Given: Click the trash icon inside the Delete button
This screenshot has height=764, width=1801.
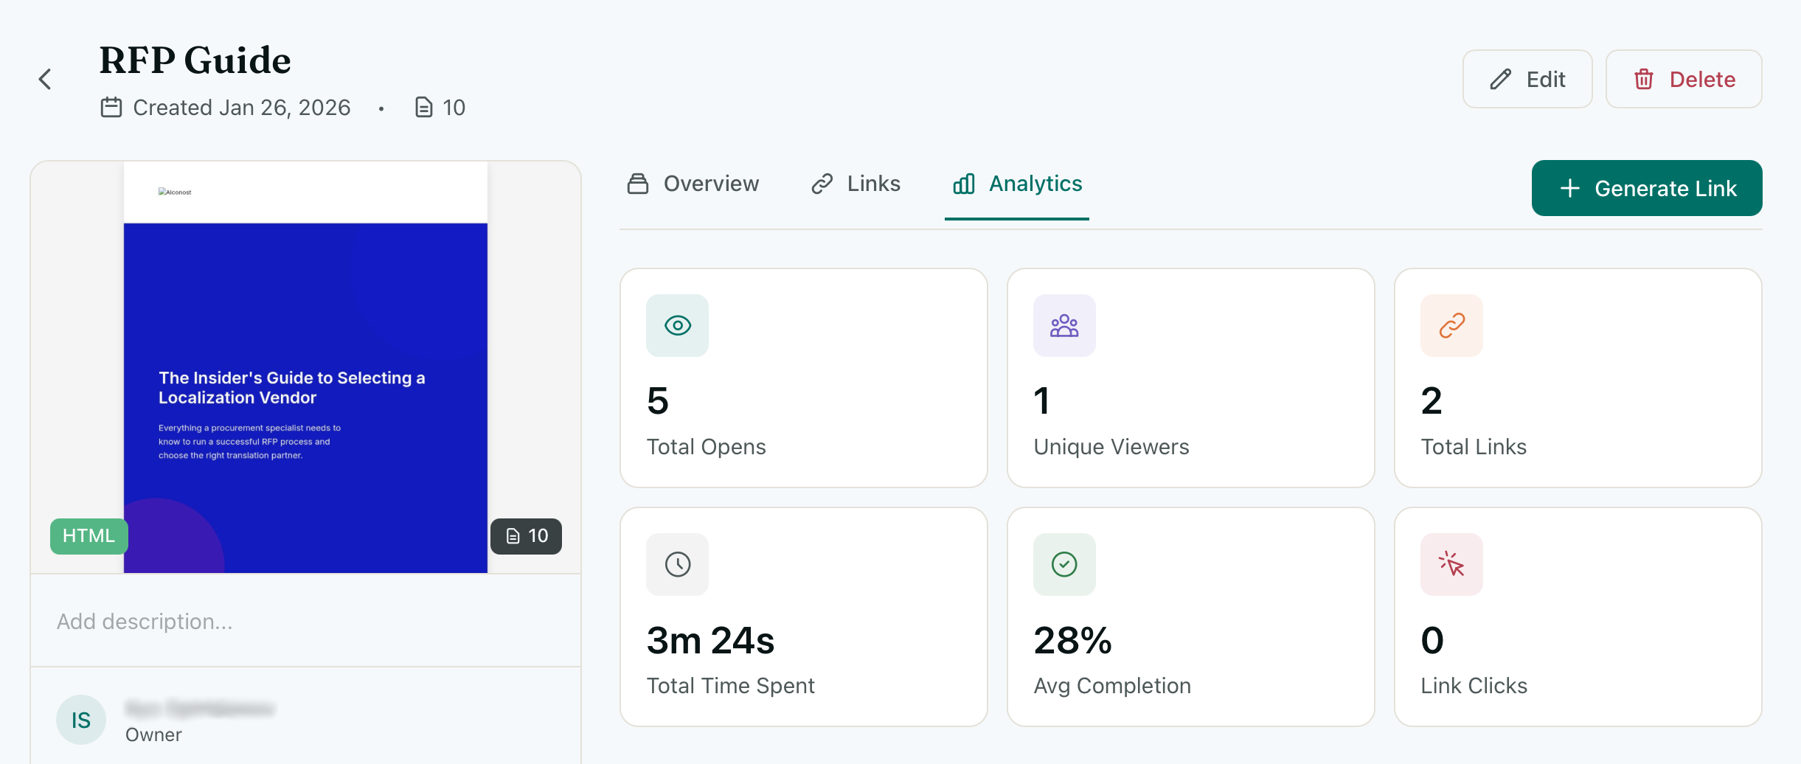Looking at the screenshot, I should tap(1645, 79).
